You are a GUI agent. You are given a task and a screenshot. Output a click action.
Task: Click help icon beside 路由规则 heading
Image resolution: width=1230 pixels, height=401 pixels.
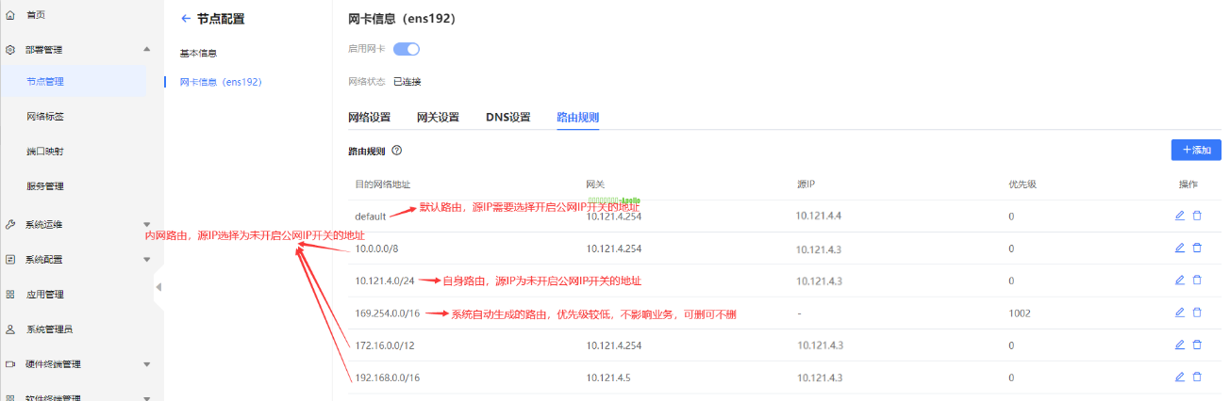click(397, 151)
